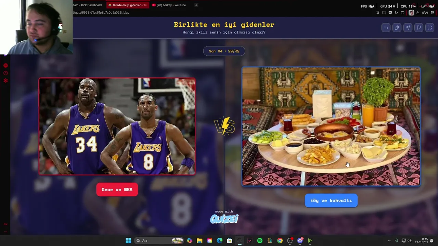Open Spotify from the taskbar

pyautogui.click(x=260, y=241)
